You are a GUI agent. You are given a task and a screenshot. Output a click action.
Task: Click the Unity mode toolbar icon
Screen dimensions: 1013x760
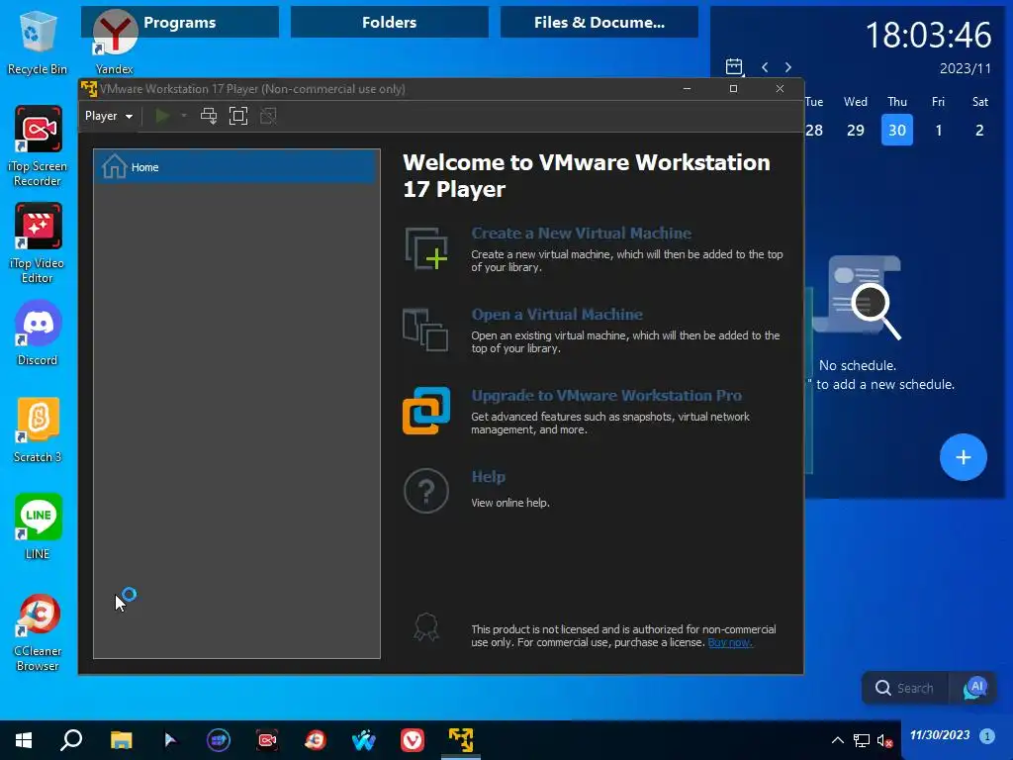(268, 116)
